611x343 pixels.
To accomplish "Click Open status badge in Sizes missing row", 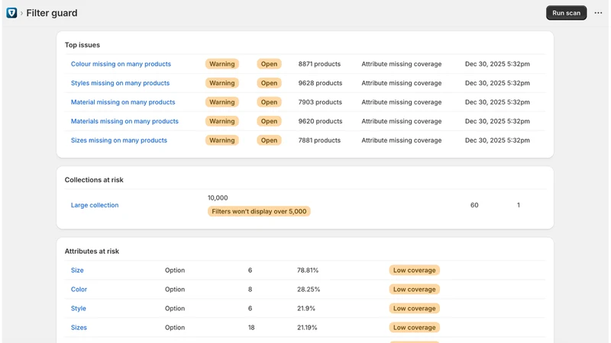I will click(269, 140).
